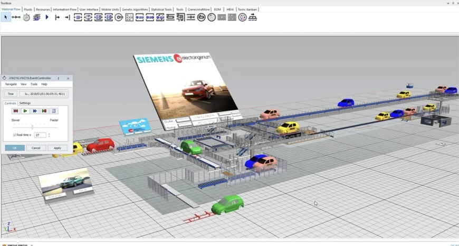
Task: Fast forward the simulation with the blue arrows
Action: (35, 111)
